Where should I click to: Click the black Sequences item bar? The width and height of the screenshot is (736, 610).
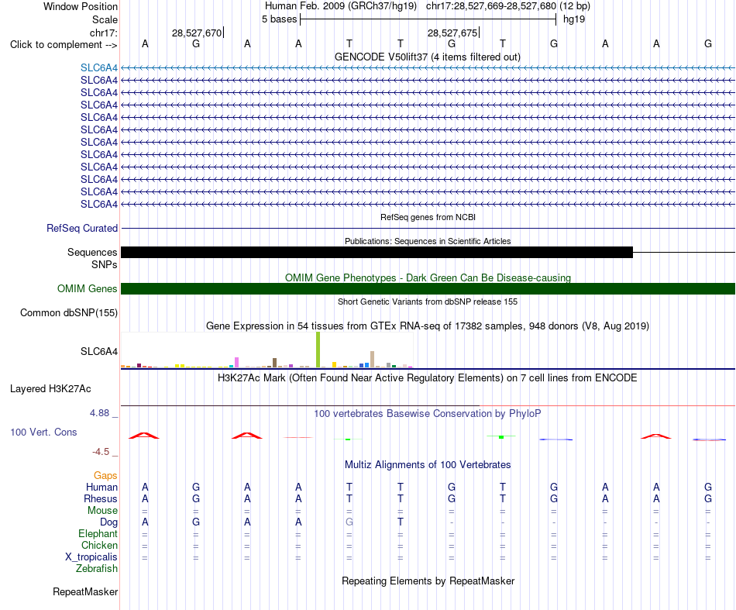[x=377, y=253]
